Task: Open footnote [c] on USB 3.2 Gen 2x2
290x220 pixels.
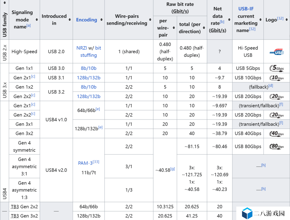Action: point(33,95)
